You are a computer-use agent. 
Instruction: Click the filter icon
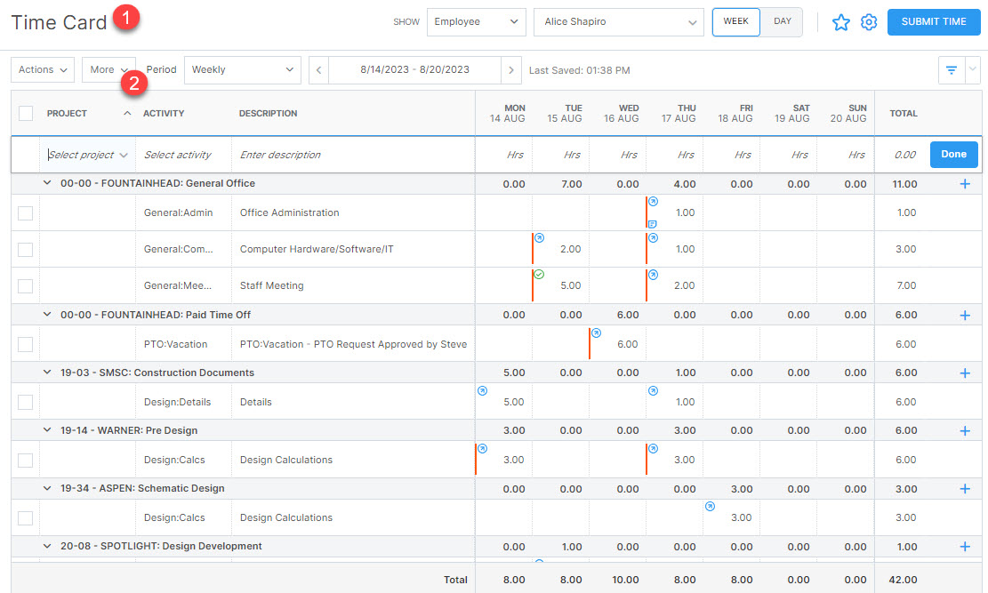(x=951, y=69)
